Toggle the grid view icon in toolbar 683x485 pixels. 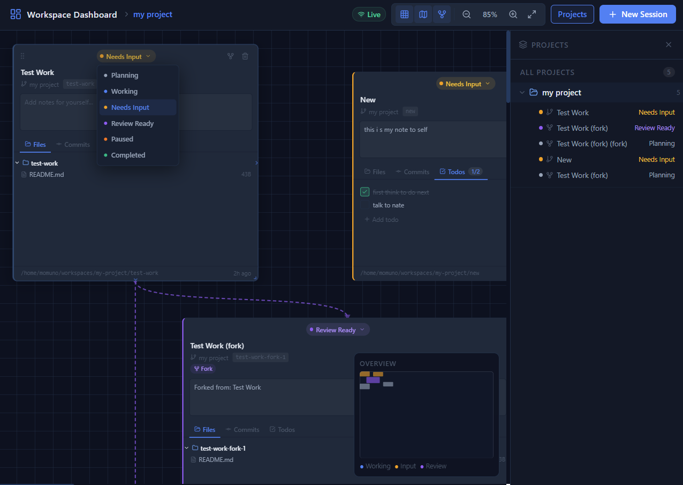point(405,14)
